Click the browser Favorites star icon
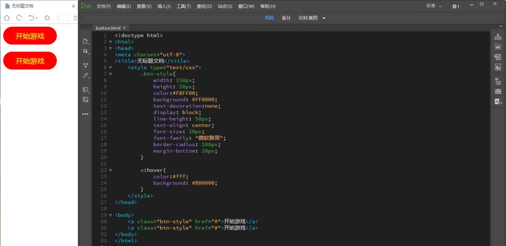The height and width of the screenshot is (246, 506). pyautogui.click(x=47, y=18)
